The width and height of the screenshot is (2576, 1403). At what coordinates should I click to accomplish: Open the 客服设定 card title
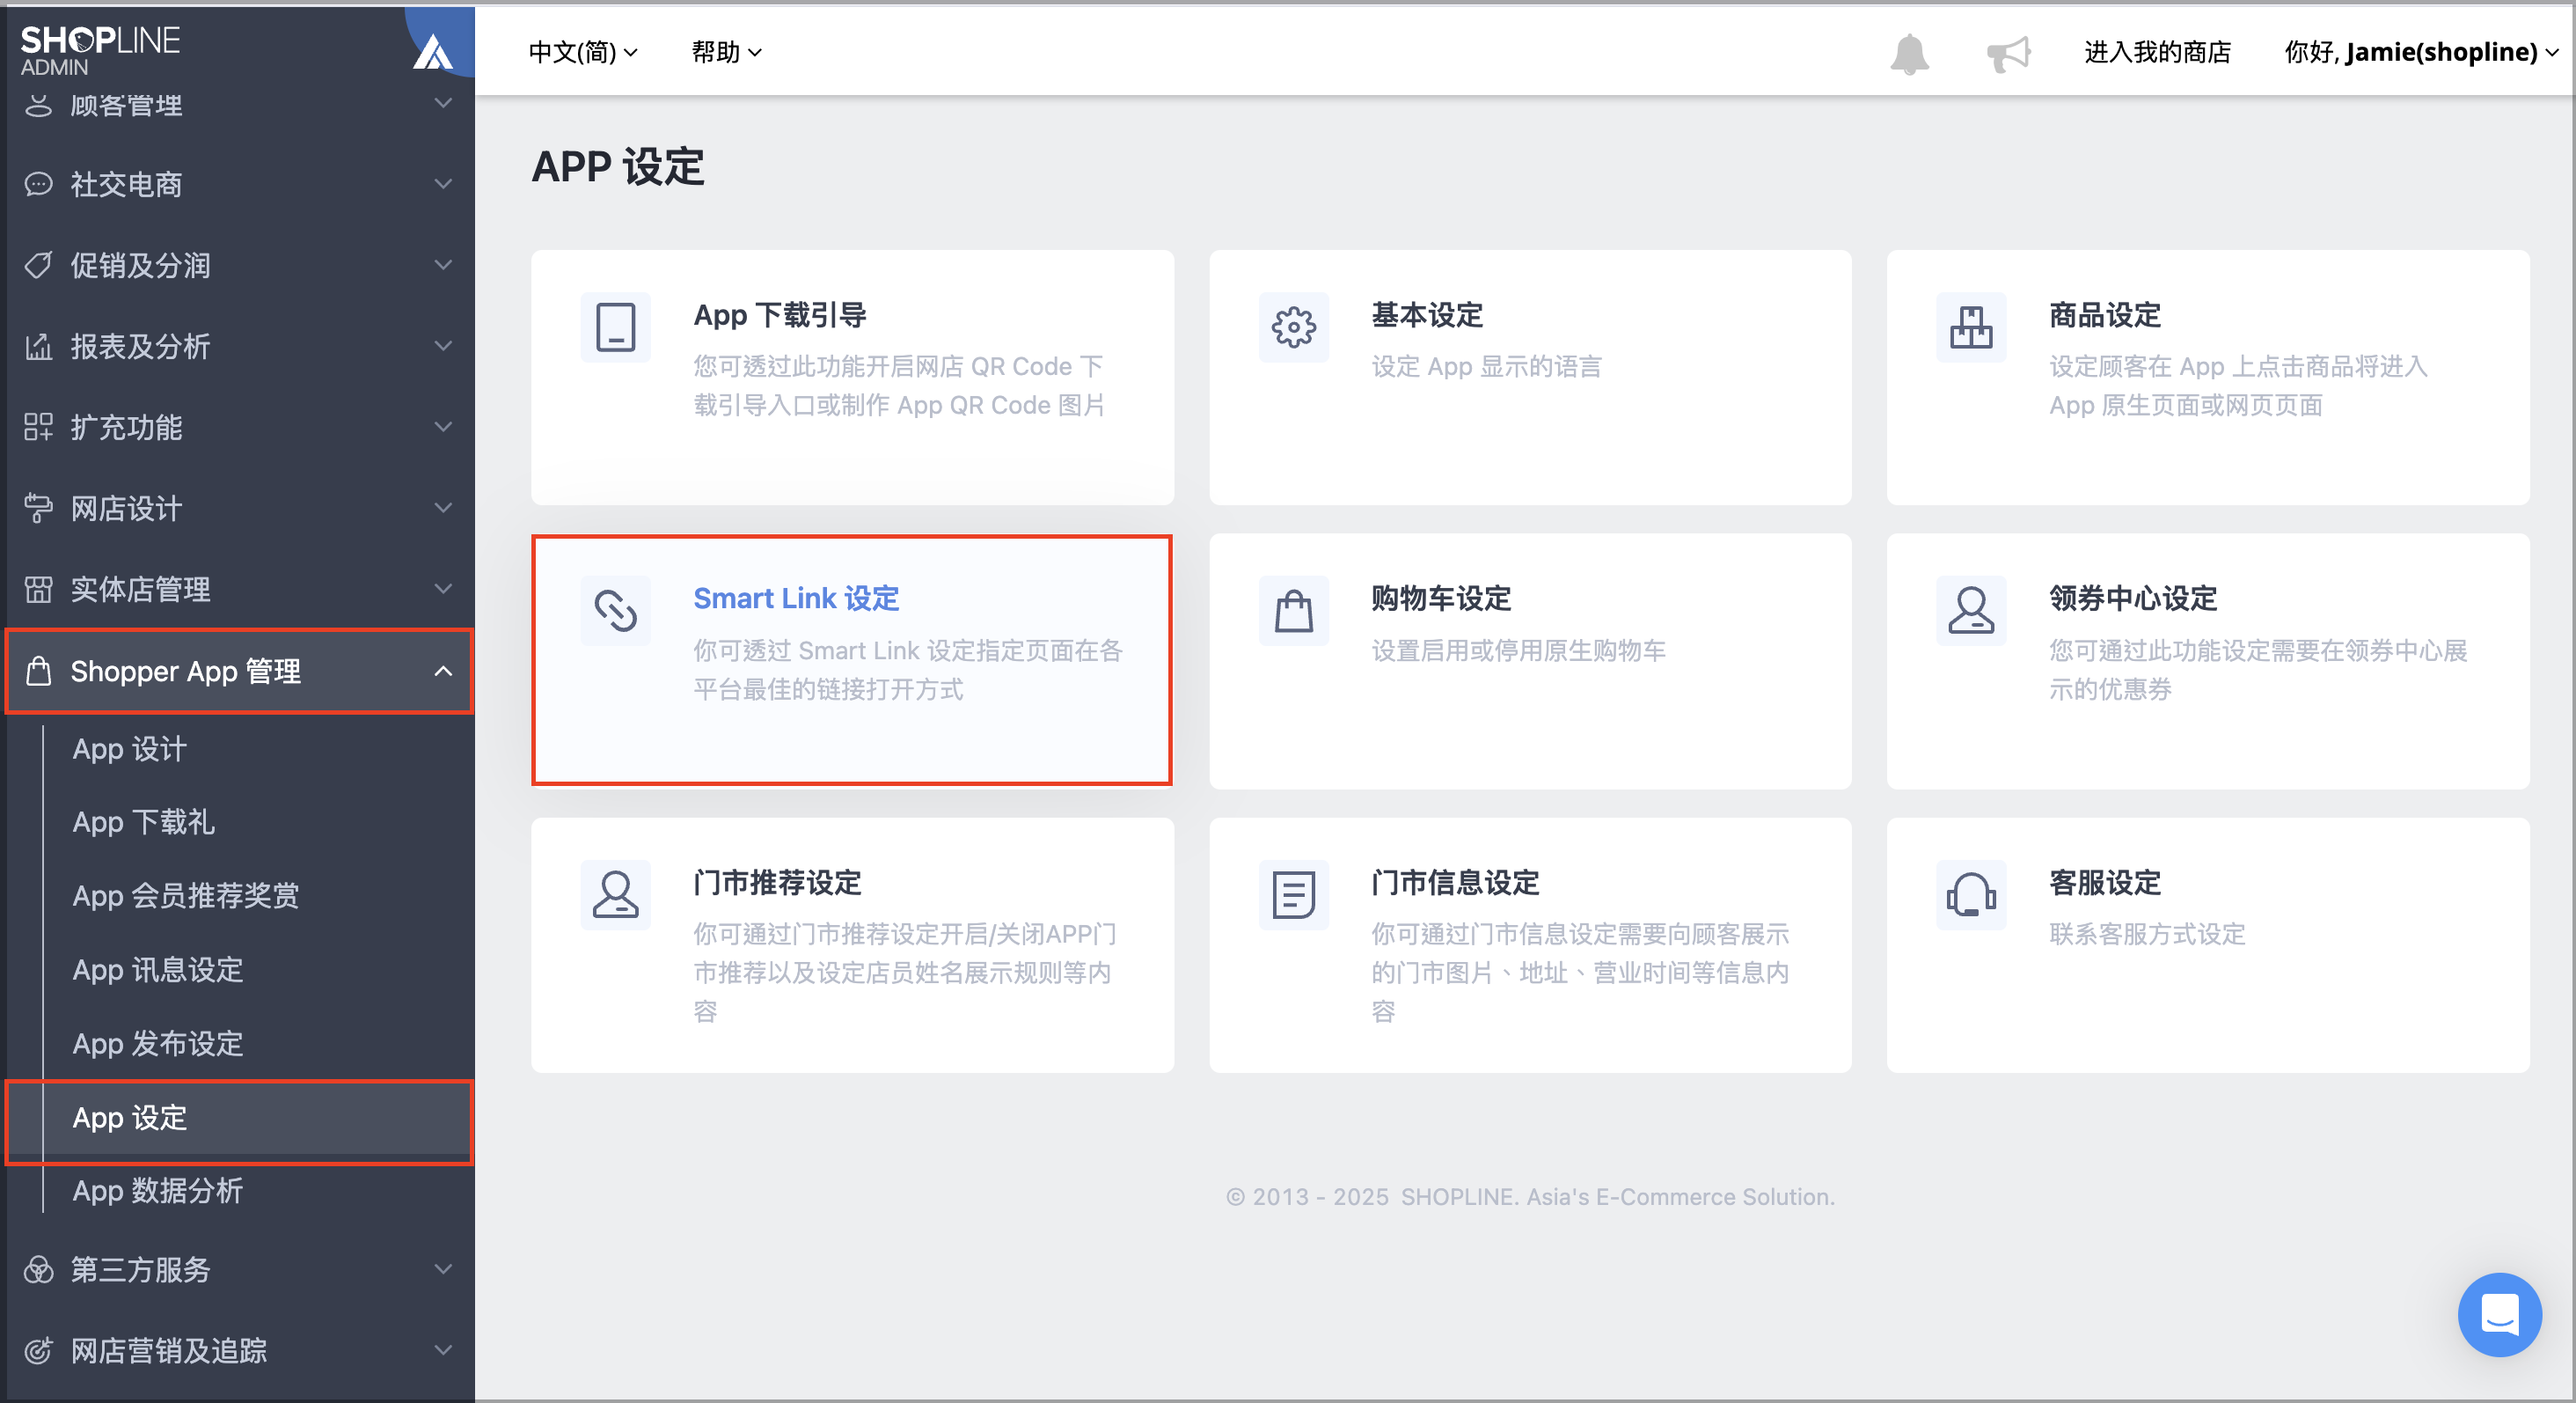(x=2105, y=883)
